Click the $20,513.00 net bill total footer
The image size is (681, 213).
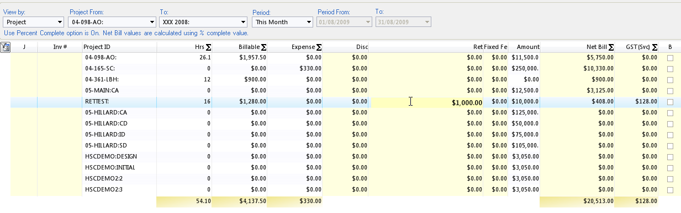coord(578,201)
